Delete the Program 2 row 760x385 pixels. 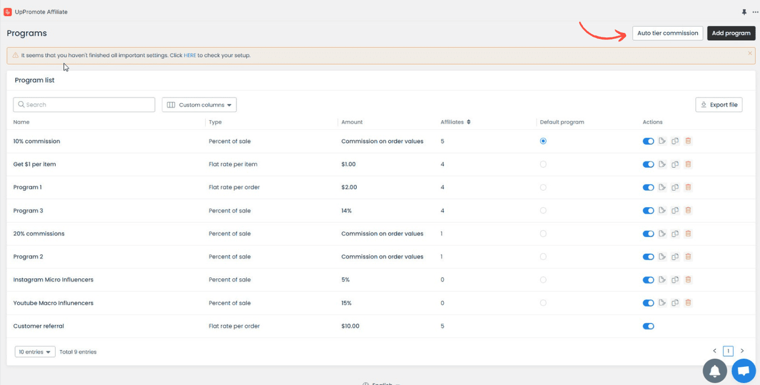[688, 257]
